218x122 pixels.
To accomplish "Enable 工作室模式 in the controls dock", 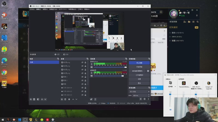I will pyautogui.click(x=139, y=75).
